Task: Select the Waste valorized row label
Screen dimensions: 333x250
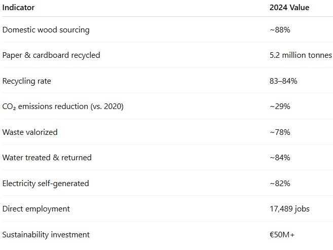Action: click(30, 132)
